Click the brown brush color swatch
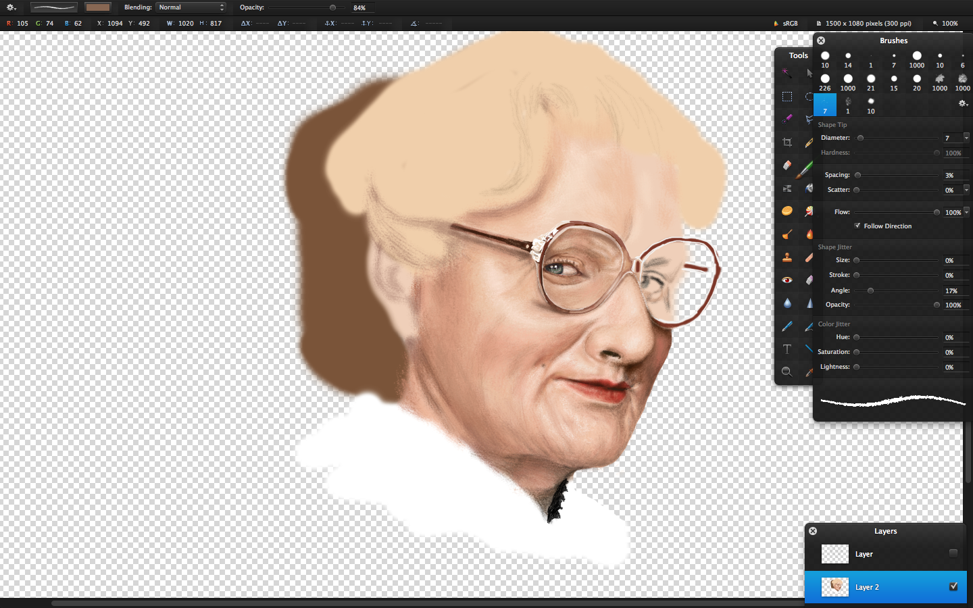 tap(98, 7)
